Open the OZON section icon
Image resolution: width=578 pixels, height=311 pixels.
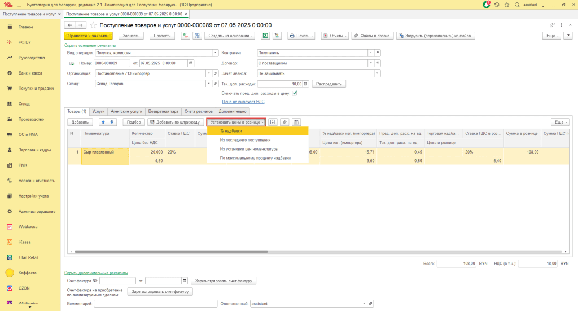(10, 288)
